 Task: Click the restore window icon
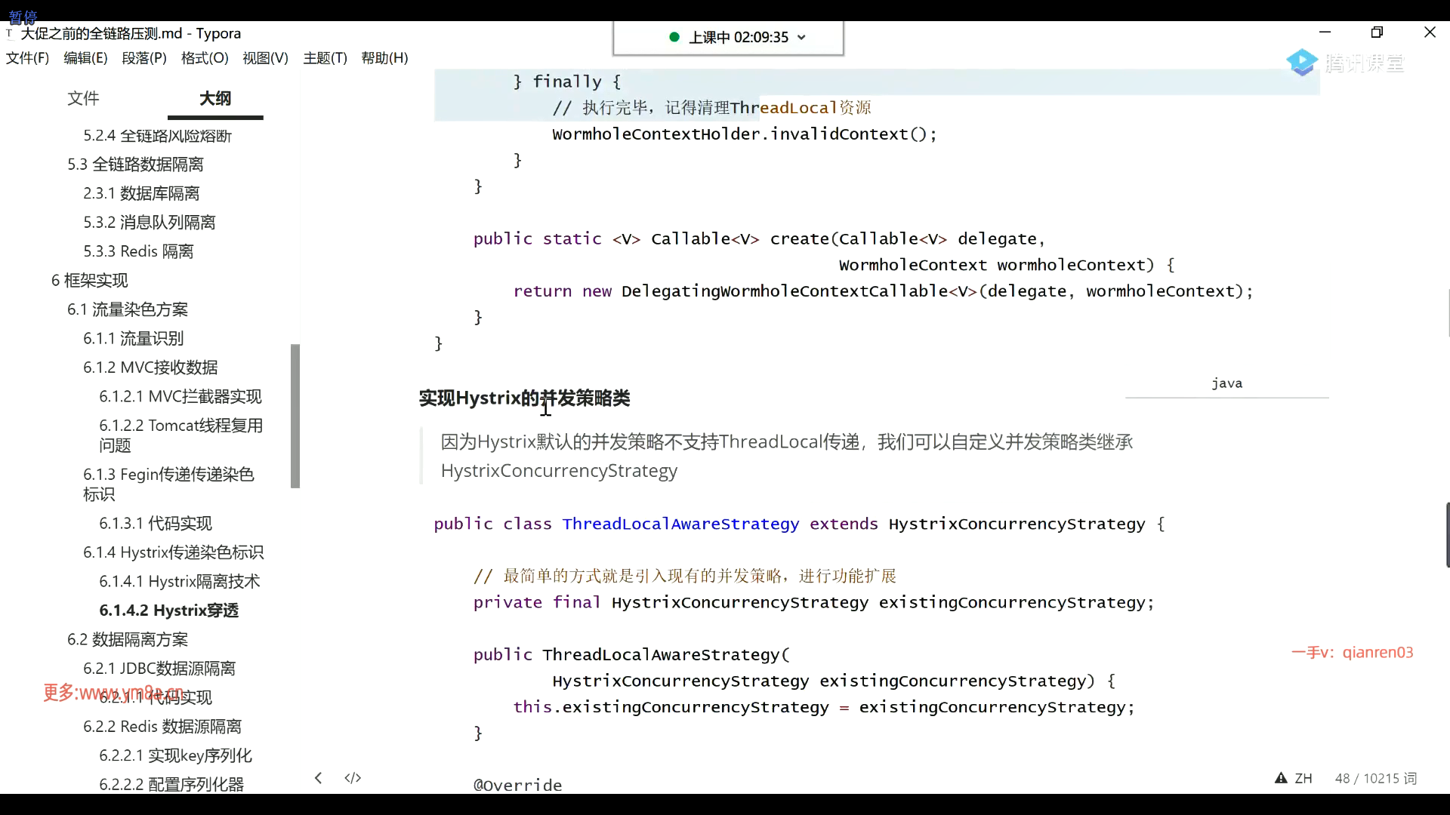click(1377, 32)
